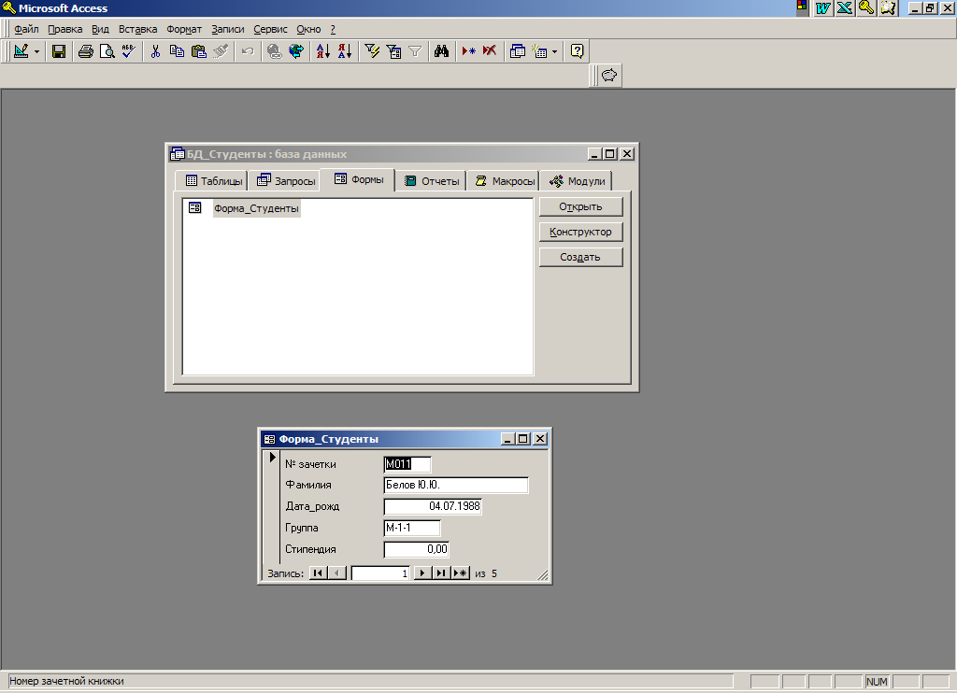Image resolution: width=957 pixels, height=693 pixels.
Task: Click the Дата_рожд field
Action: [x=433, y=506]
